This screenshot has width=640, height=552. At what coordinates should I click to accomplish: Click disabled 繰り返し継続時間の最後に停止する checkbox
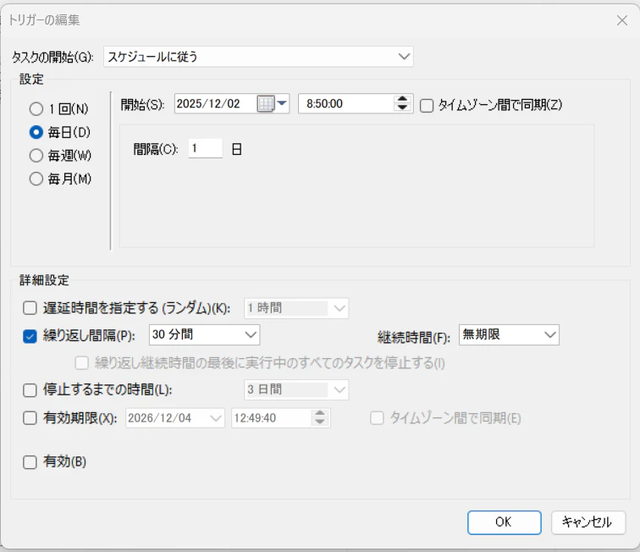point(81,363)
